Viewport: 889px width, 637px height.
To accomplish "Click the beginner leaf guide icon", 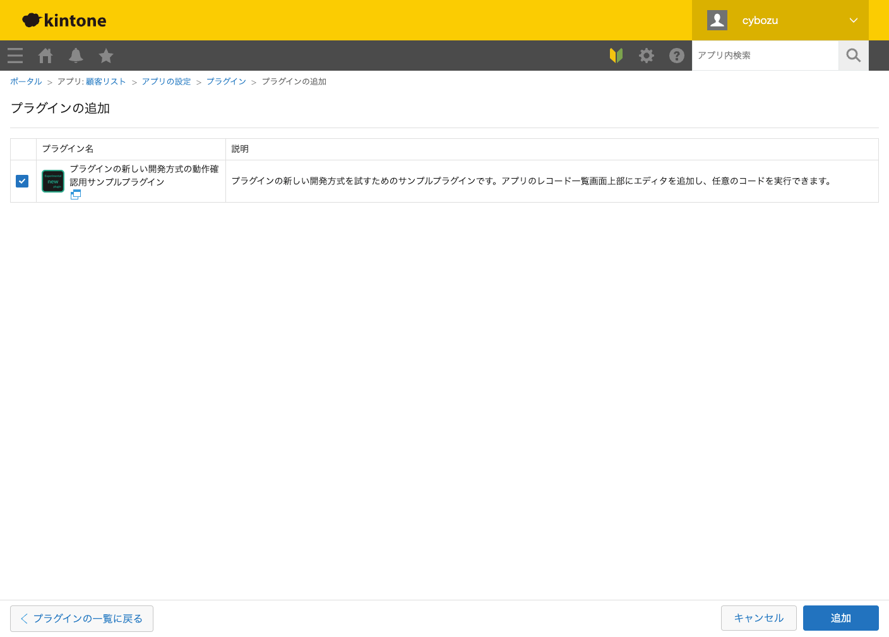I will [x=616, y=56].
